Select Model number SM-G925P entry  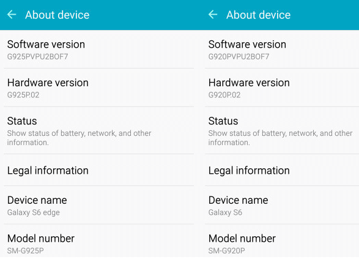point(99,241)
